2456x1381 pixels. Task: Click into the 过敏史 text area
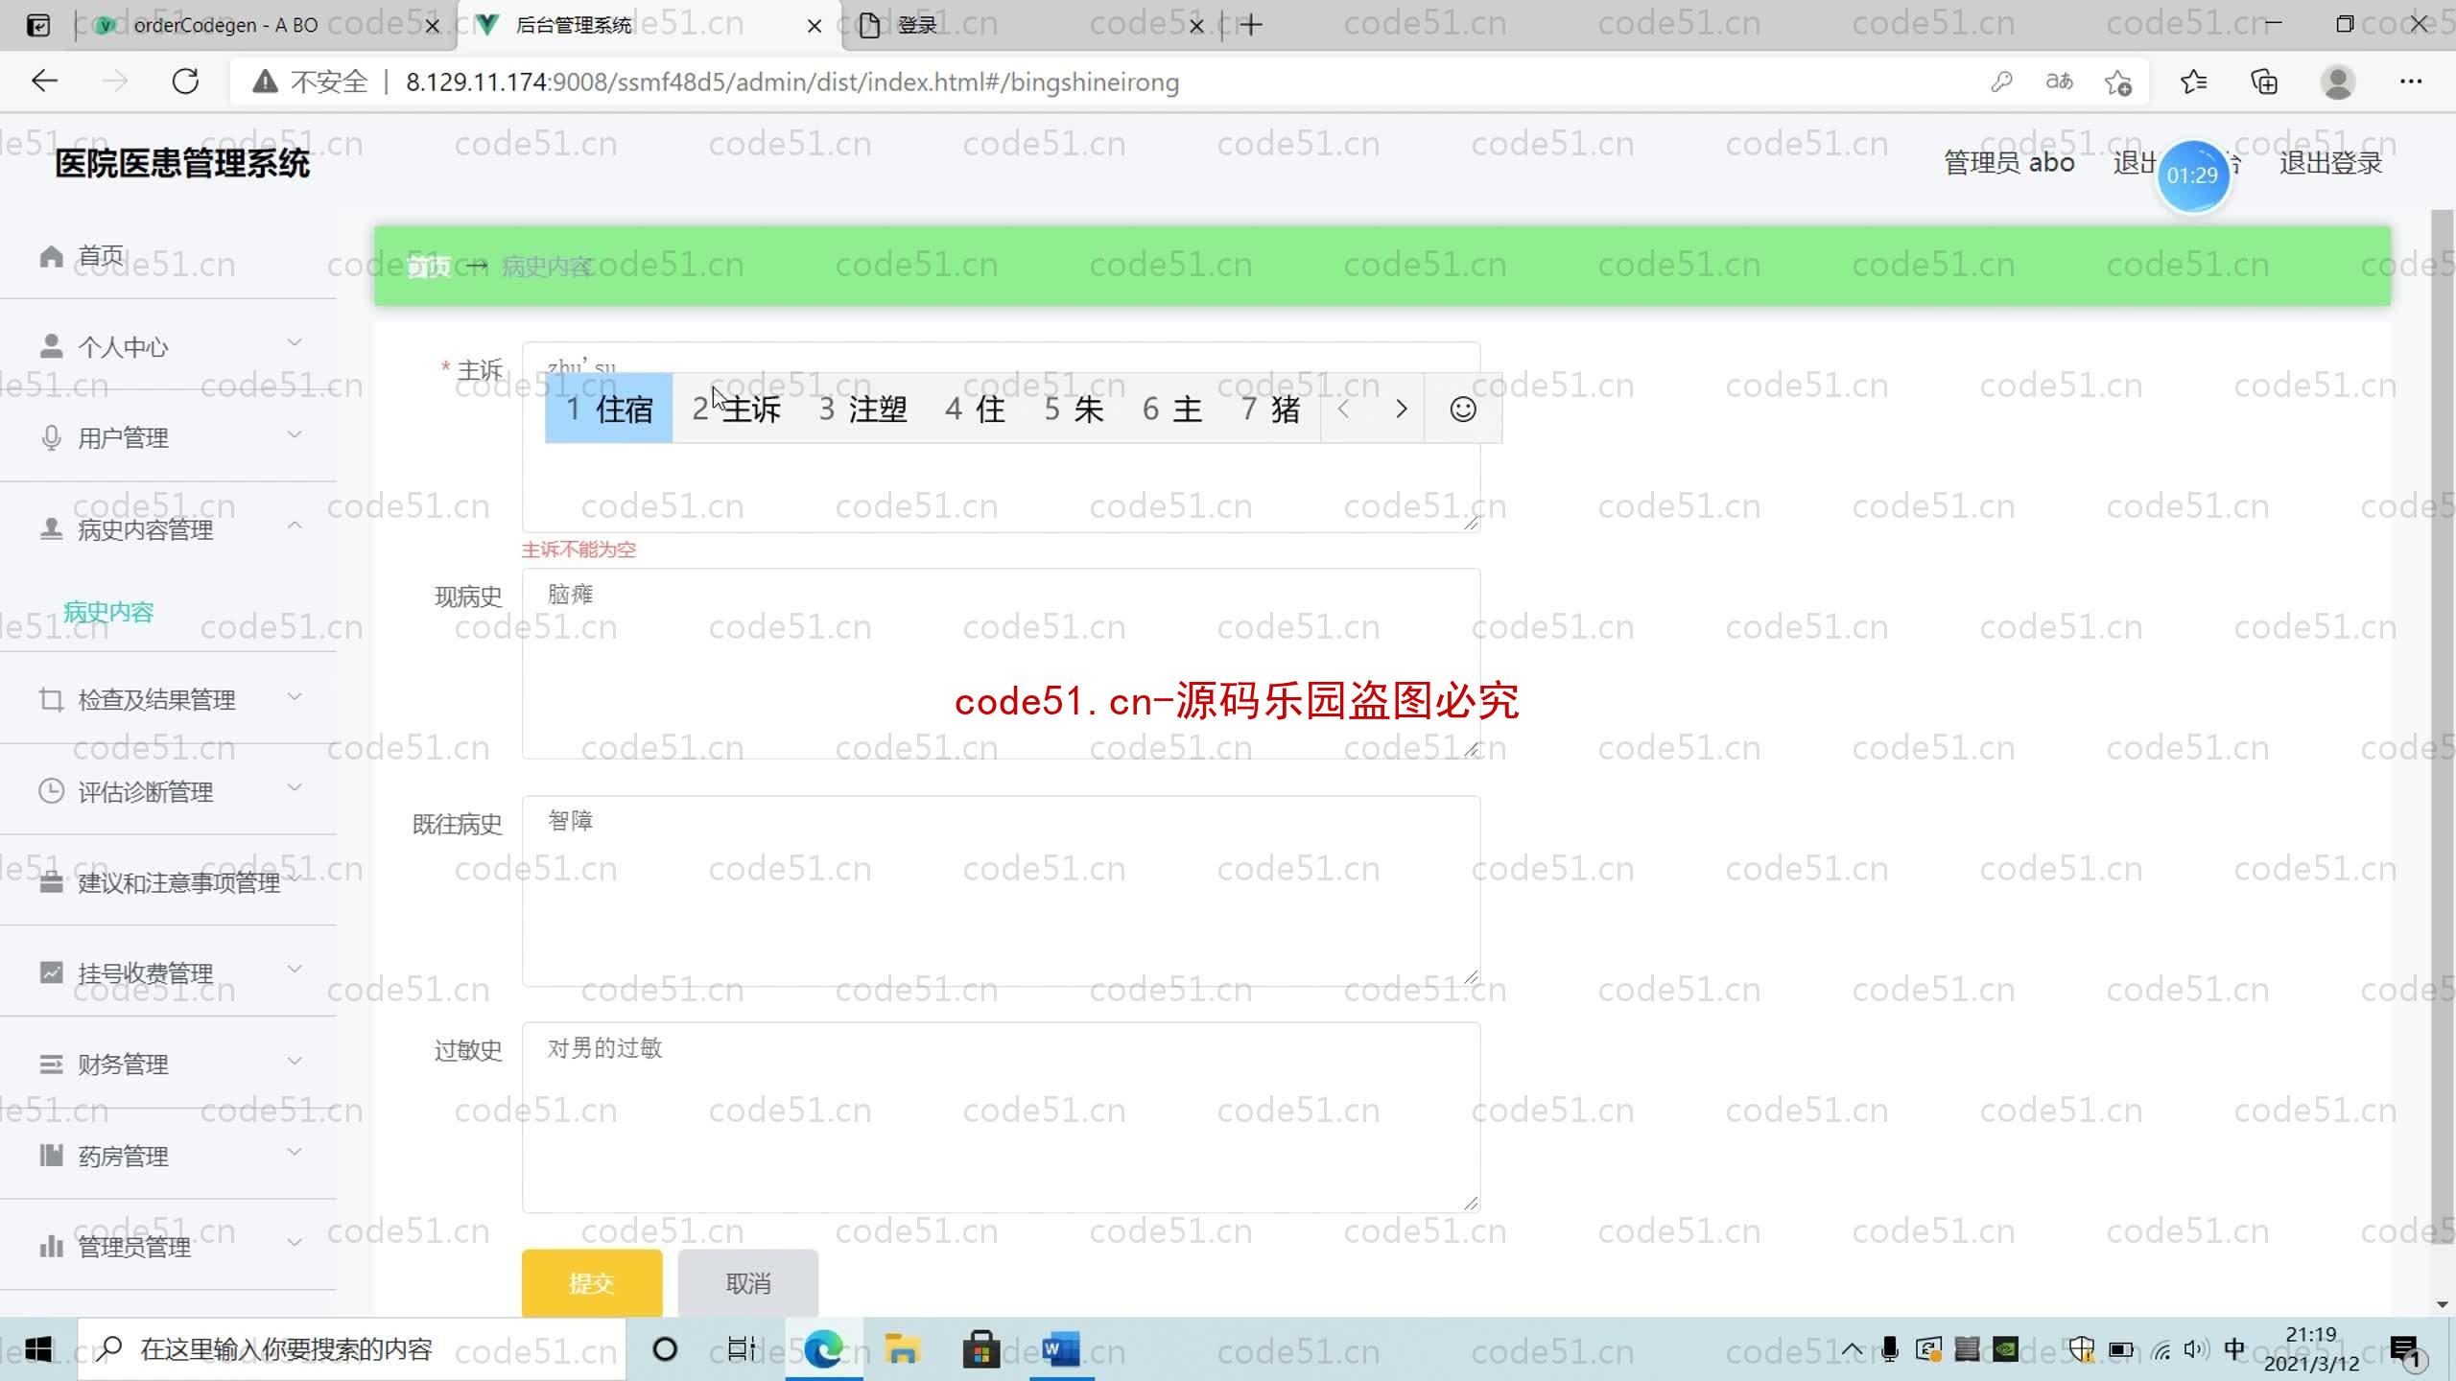[x=1001, y=1117]
